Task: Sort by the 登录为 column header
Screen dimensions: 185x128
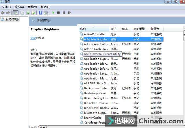Action: [x=156, y=29]
